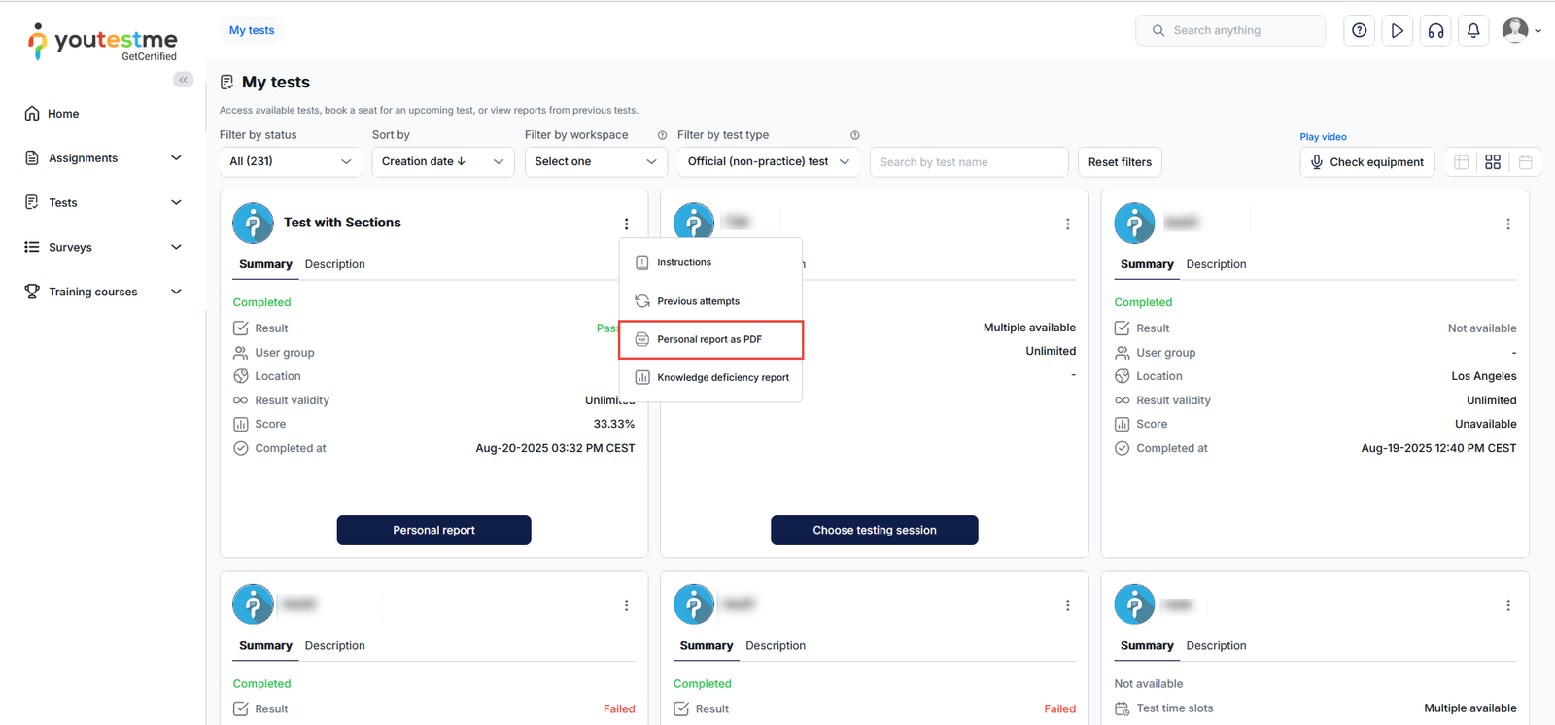Click info icon beside Filter by test type

coord(855,135)
